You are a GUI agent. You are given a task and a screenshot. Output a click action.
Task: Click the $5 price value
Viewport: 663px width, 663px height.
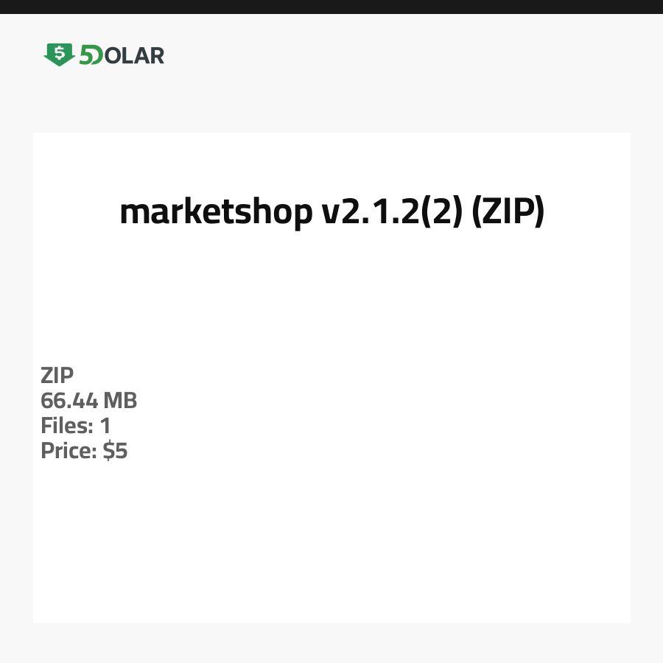coord(116,451)
